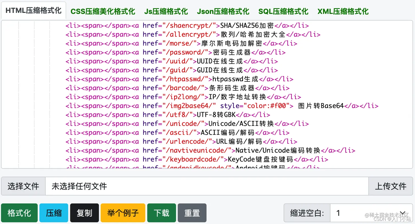Click the 上传文件 upload button
This screenshot has width=415, height=224.
click(391, 186)
